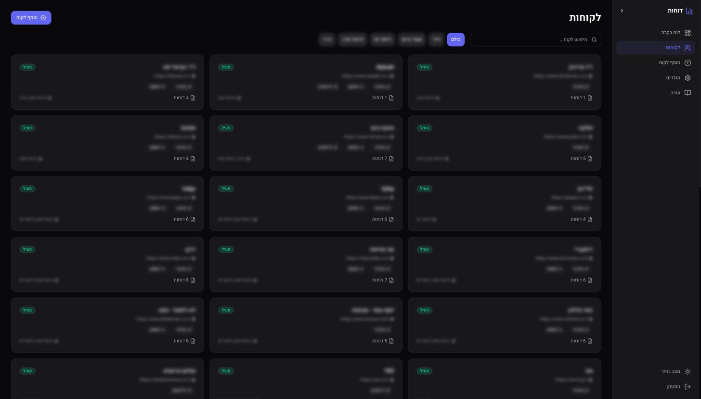Log out using the התנתק icon
Viewport: 701px width, 399px height.
point(688,386)
